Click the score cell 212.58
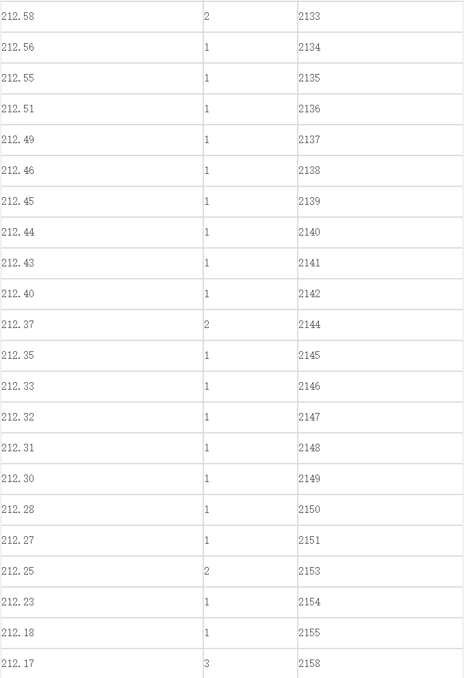Screen dimensions: 464x678 click(x=102, y=16)
